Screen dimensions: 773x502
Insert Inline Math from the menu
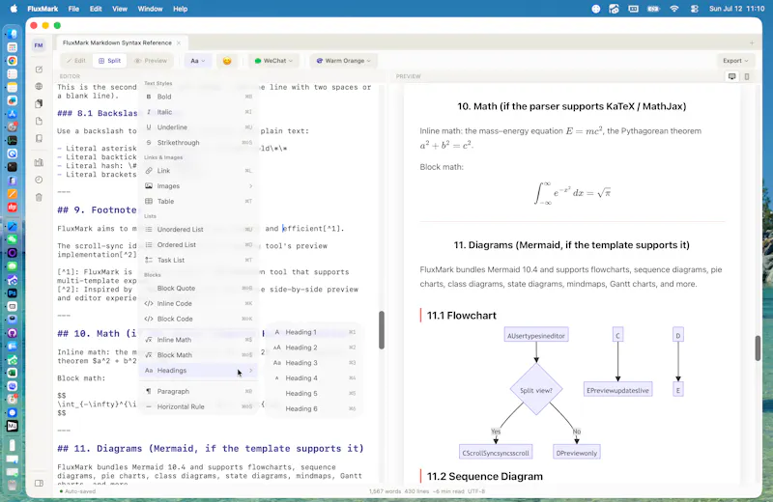[198, 340]
